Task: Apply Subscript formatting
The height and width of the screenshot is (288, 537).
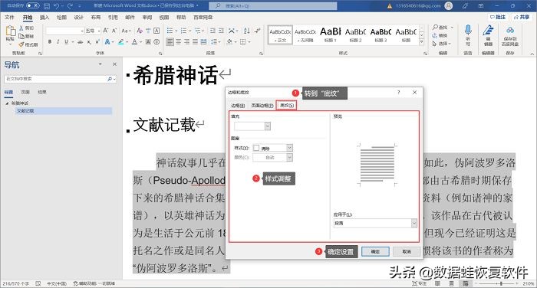Action: (89, 41)
